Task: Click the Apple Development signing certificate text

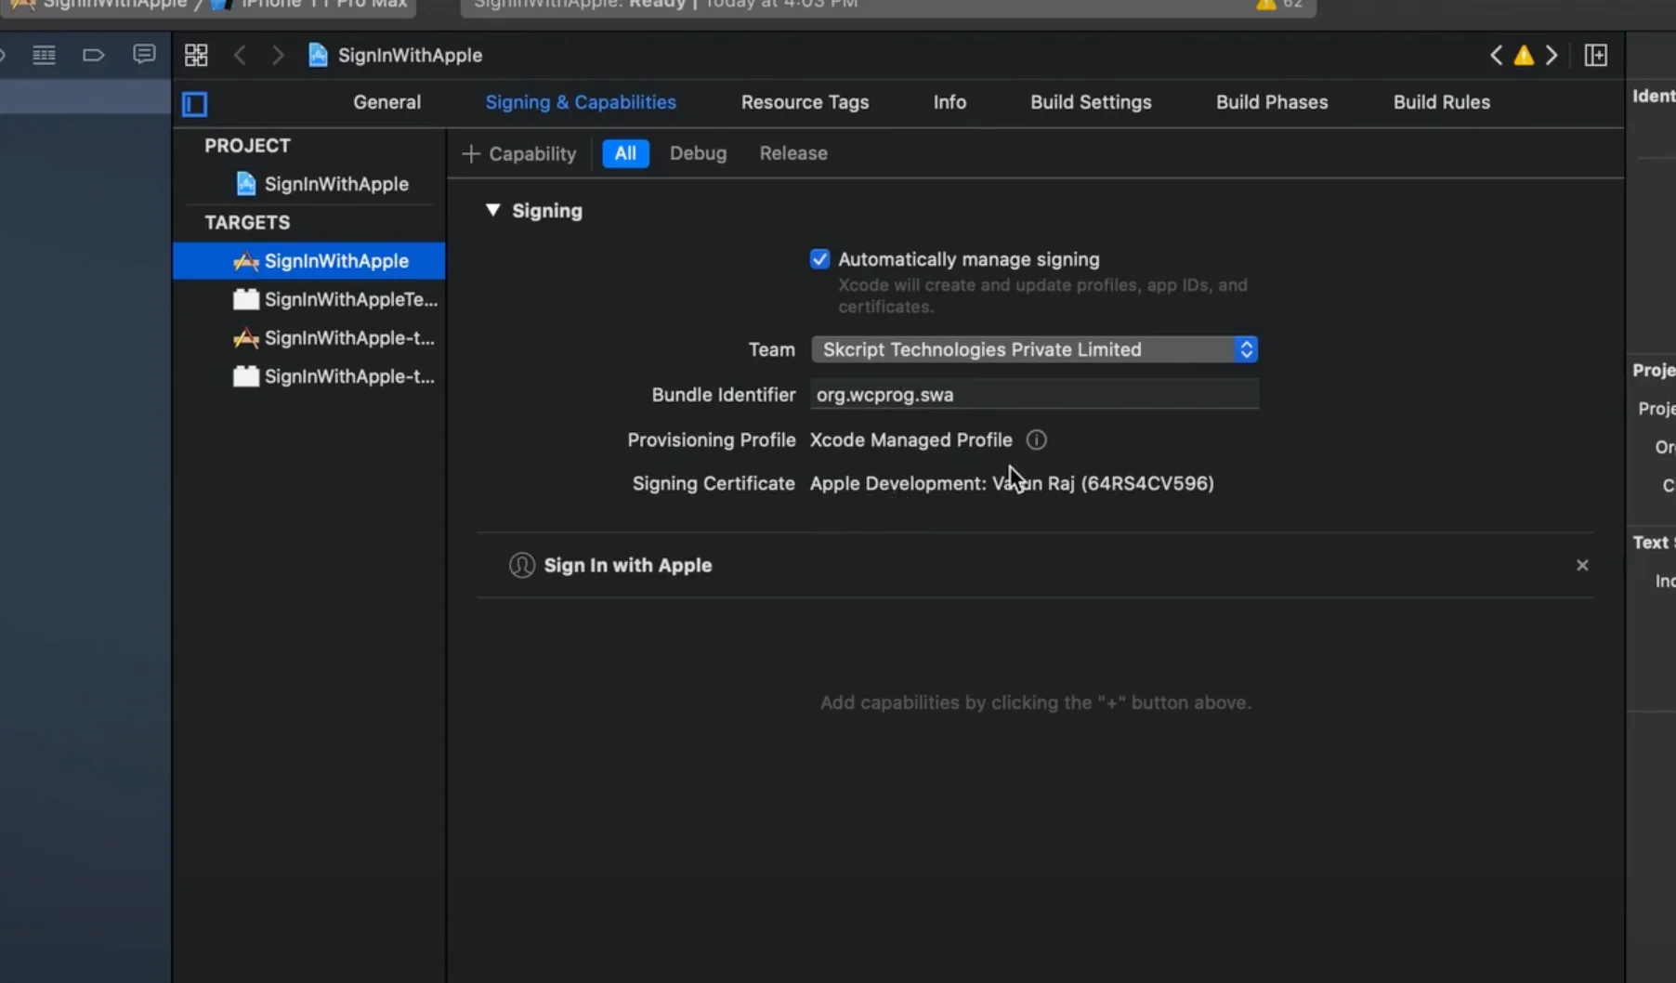Action: [1012, 483]
